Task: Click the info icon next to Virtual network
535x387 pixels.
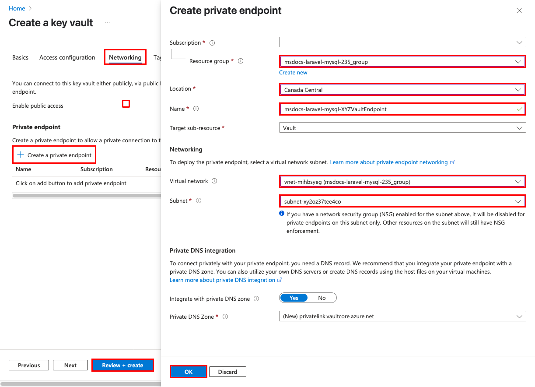Action: coord(214,181)
